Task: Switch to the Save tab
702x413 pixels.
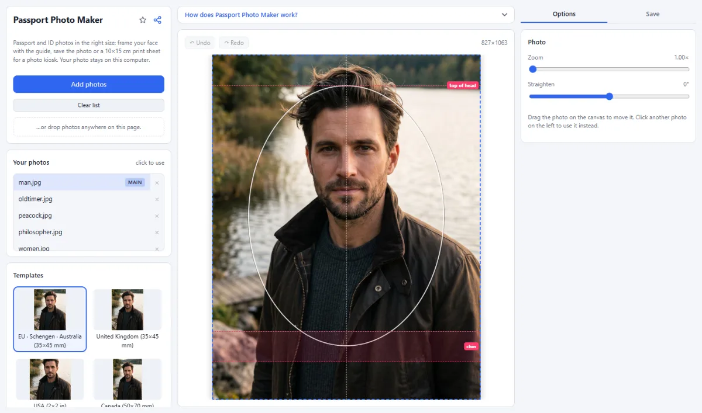Action: (x=652, y=14)
